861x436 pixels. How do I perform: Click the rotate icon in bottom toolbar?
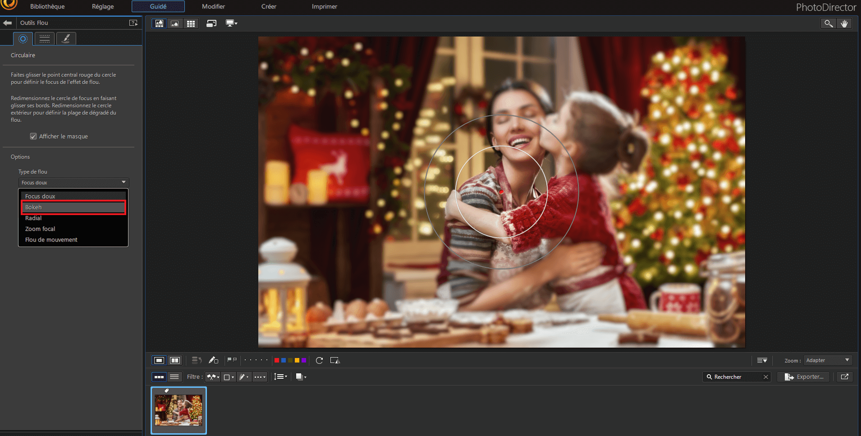[x=319, y=360]
